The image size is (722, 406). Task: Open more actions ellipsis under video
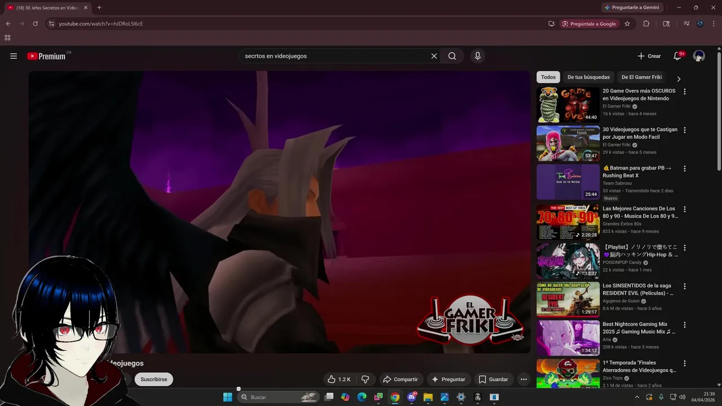523,379
